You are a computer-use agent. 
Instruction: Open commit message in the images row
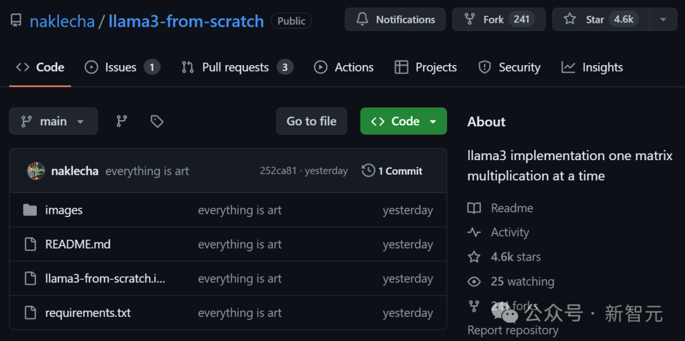(240, 210)
